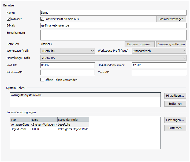Click the 'Passwort festlegen' button
This screenshot has height=162, width=190.
point(171,19)
